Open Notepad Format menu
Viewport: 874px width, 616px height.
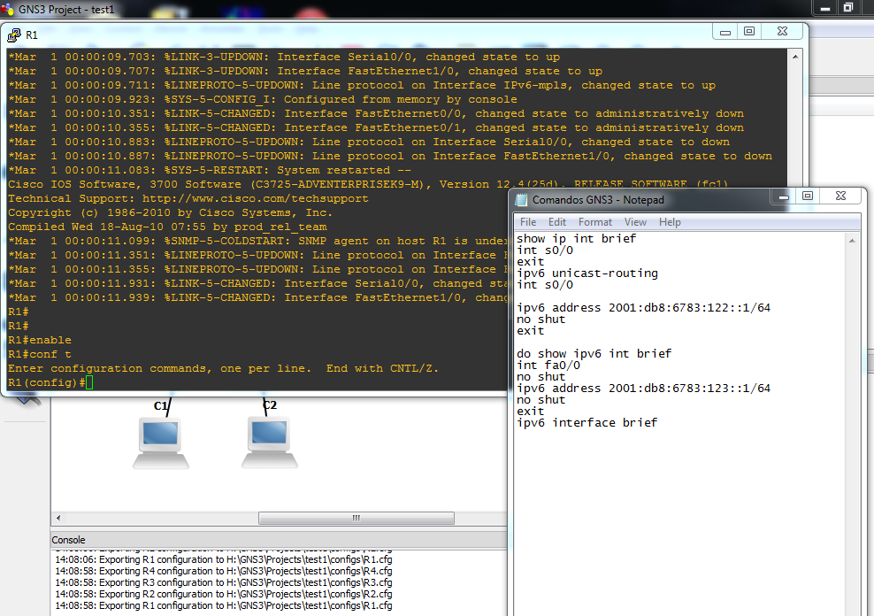click(x=594, y=222)
